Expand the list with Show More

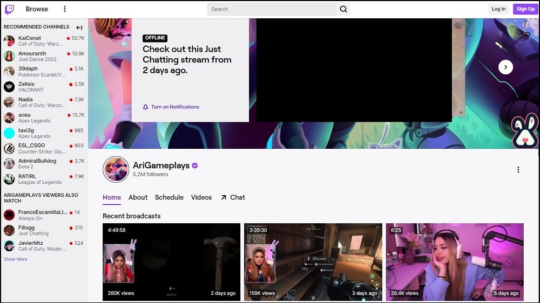pyautogui.click(x=15, y=259)
